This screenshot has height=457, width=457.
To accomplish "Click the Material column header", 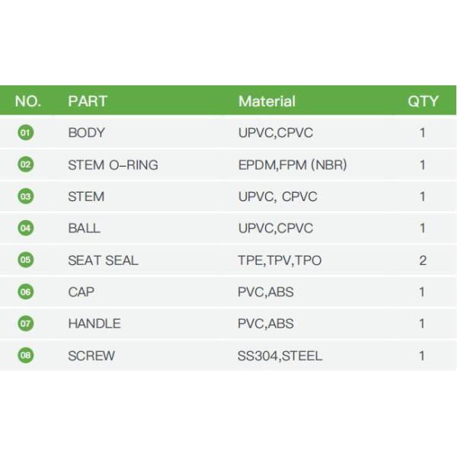I will pyautogui.click(x=267, y=101).
